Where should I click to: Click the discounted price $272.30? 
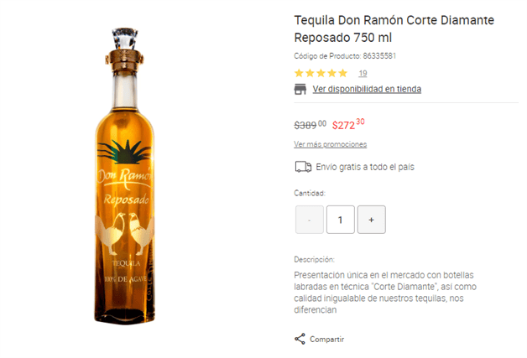348,125
